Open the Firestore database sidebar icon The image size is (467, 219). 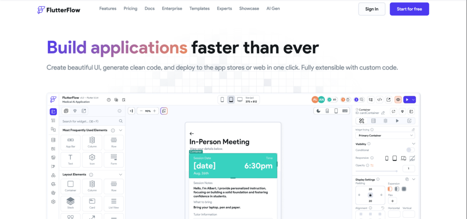point(53,140)
